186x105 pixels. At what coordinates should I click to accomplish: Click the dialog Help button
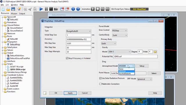155,93
